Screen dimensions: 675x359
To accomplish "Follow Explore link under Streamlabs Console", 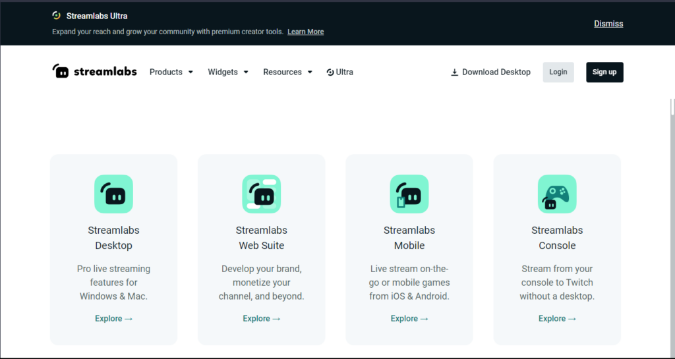I will (557, 318).
